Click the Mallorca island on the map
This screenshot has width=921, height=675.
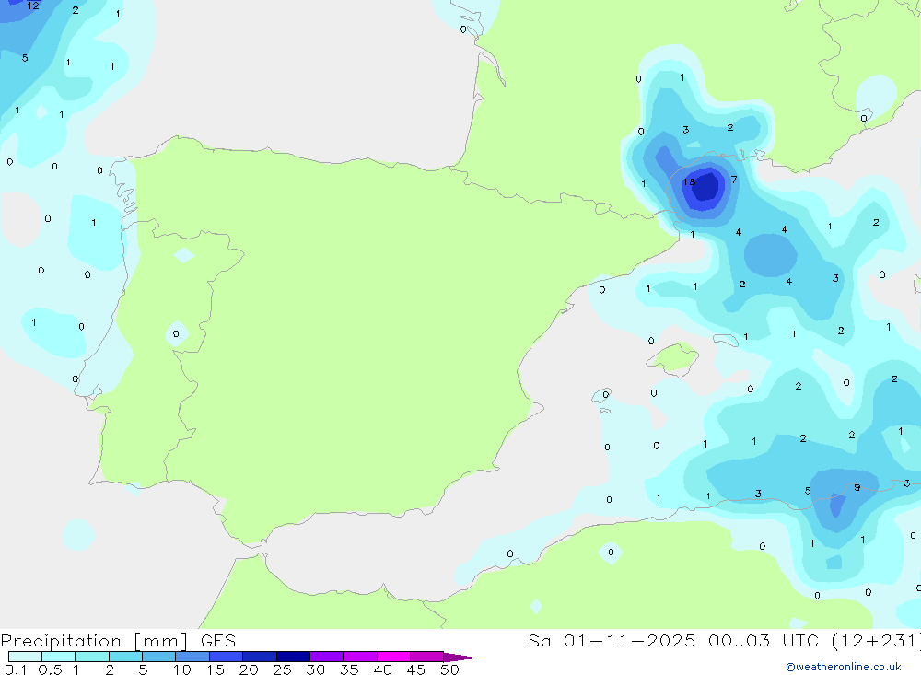point(674,357)
